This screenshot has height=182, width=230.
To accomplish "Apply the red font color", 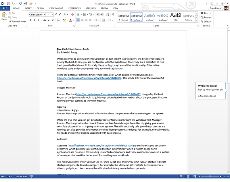I will pyautogui.click(x=71, y=20).
